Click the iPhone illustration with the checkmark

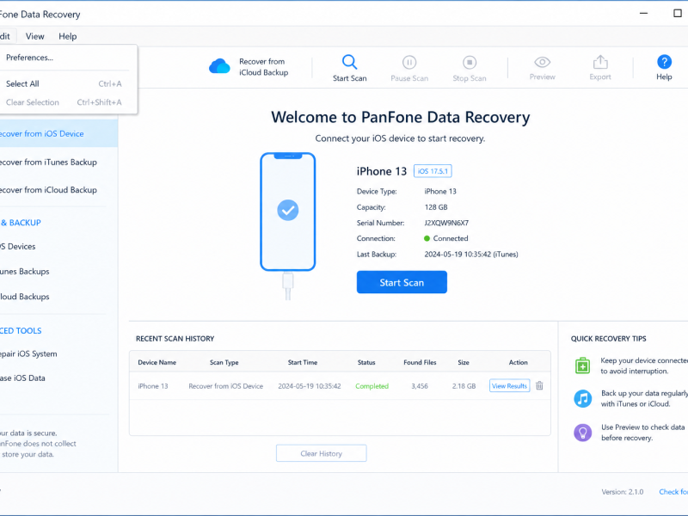pyautogui.click(x=288, y=212)
